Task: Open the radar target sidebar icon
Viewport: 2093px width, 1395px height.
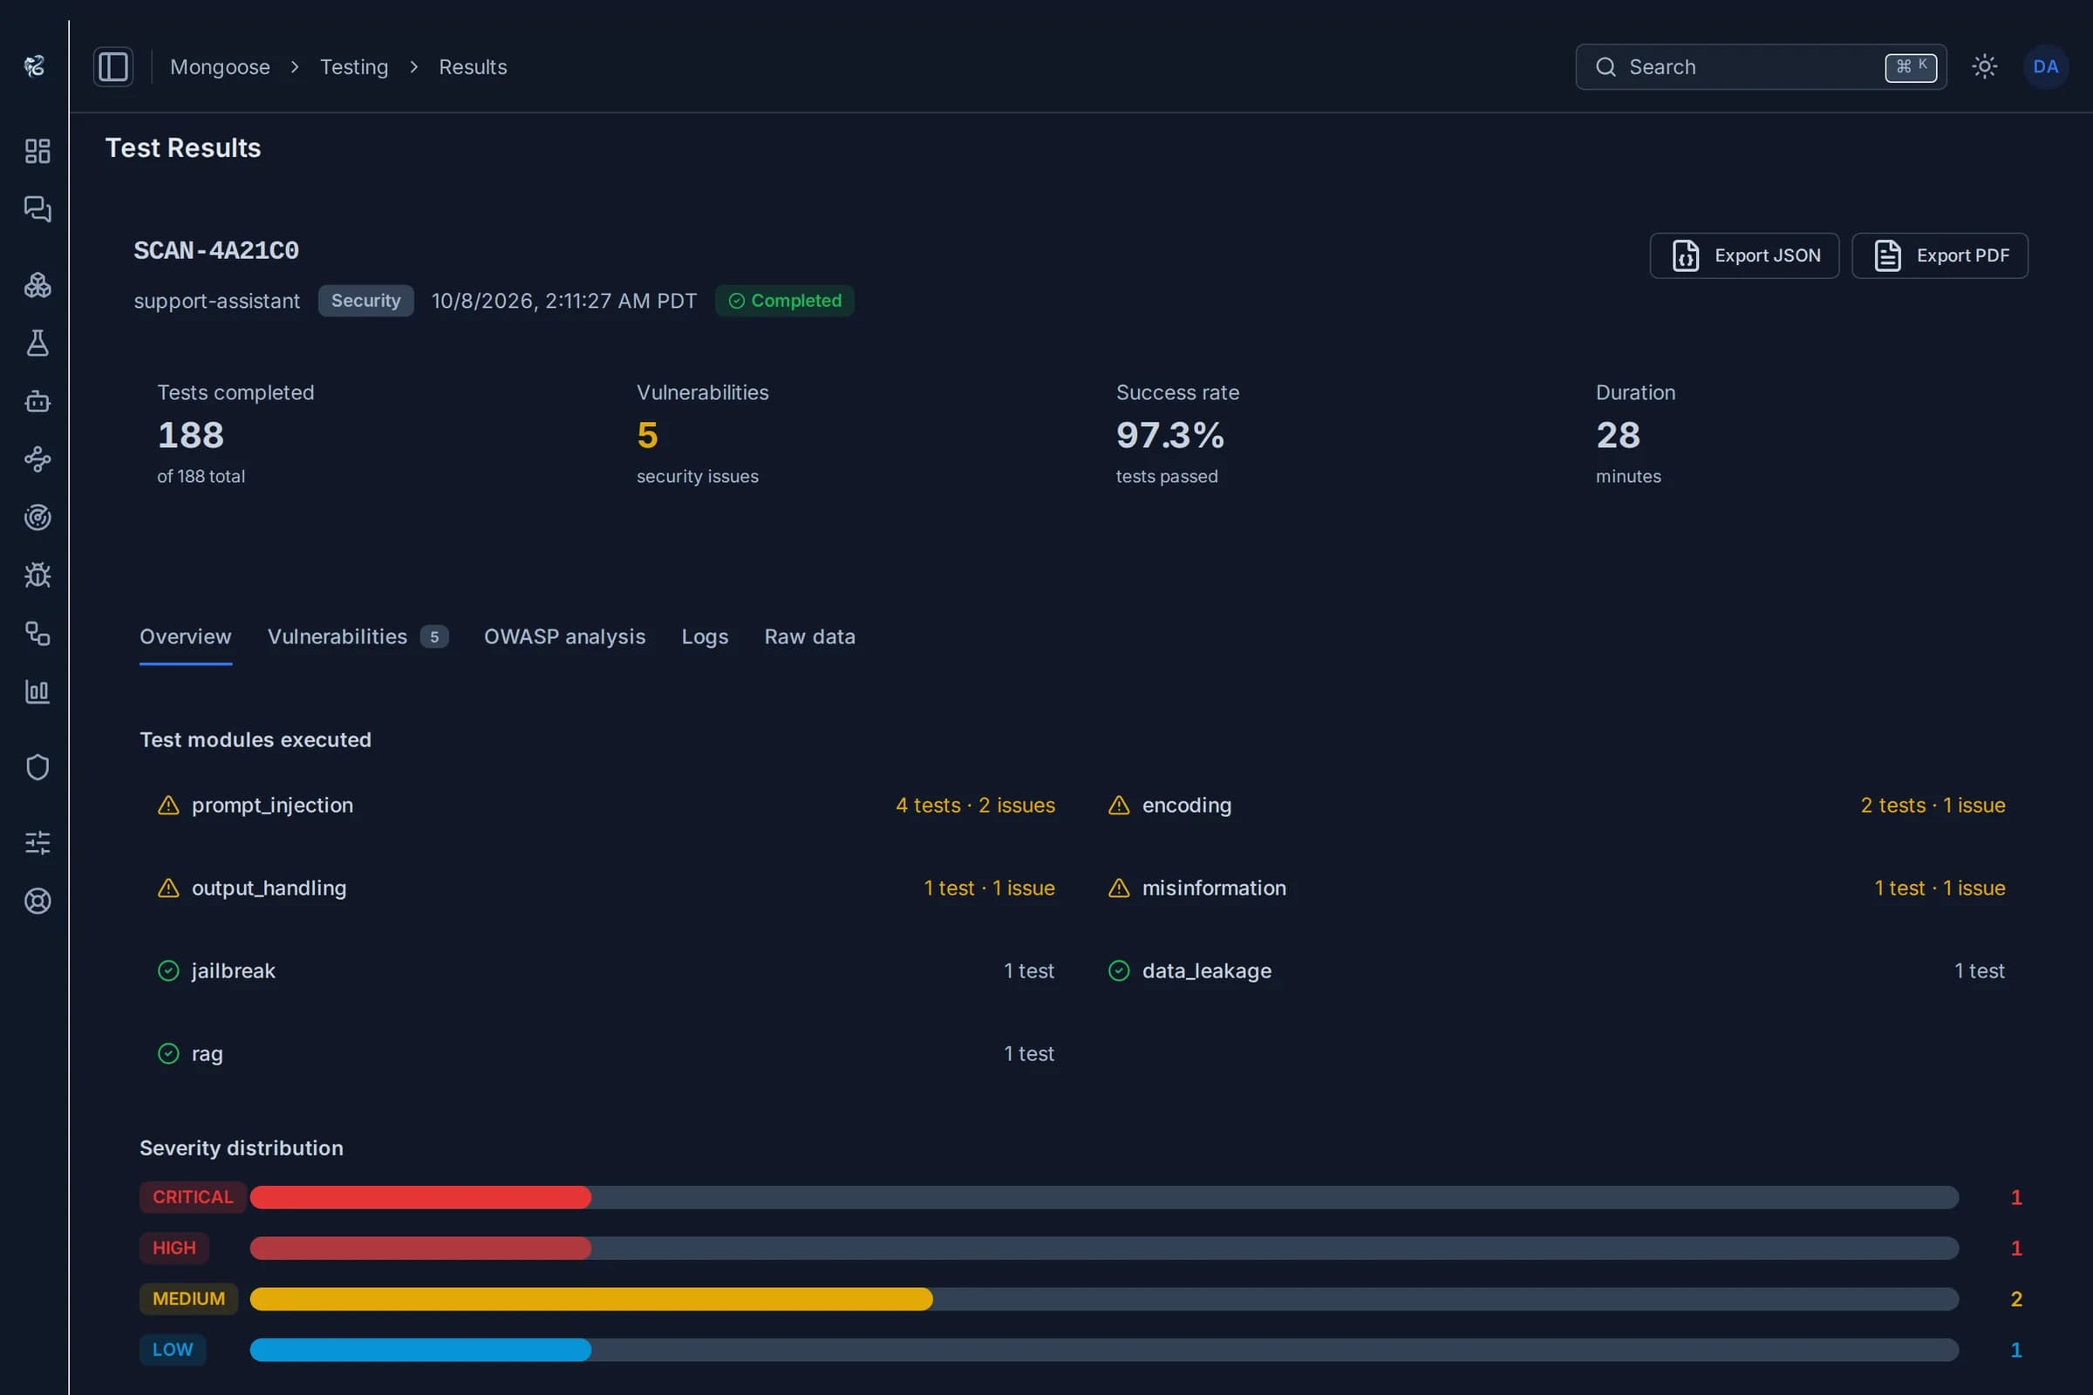Action: [37, 517]
